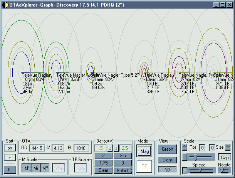235x178 pixels.
Task: Click the .757 TF value label
Action: point(187,91)
